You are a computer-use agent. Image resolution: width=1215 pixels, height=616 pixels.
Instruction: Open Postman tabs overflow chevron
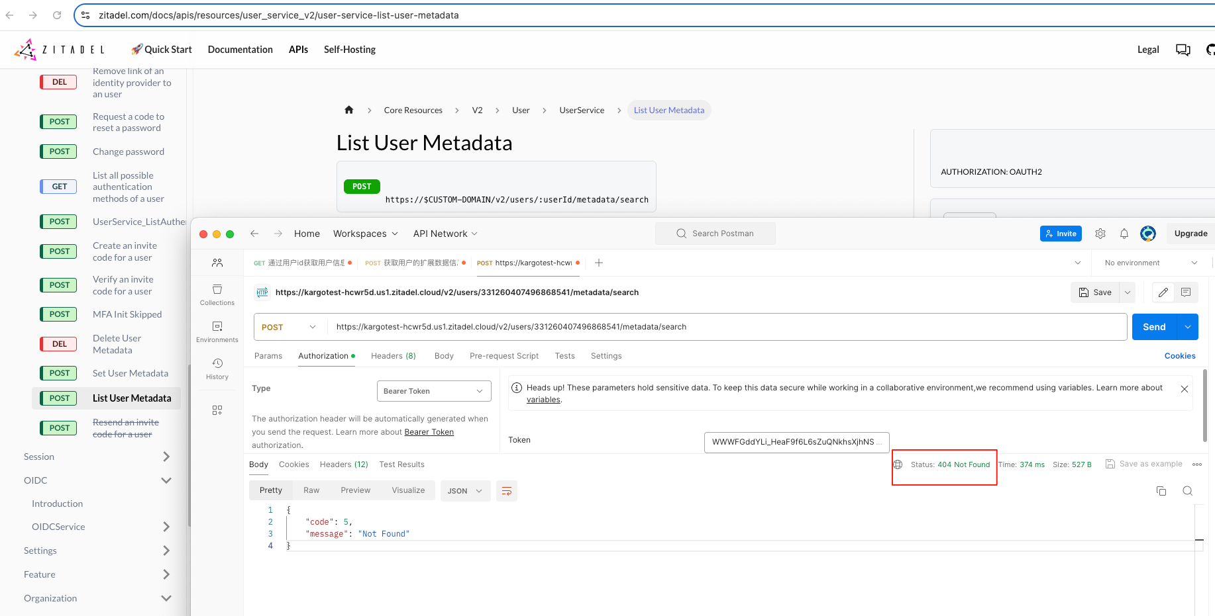pyautogui.click(x=1078, y=263)
